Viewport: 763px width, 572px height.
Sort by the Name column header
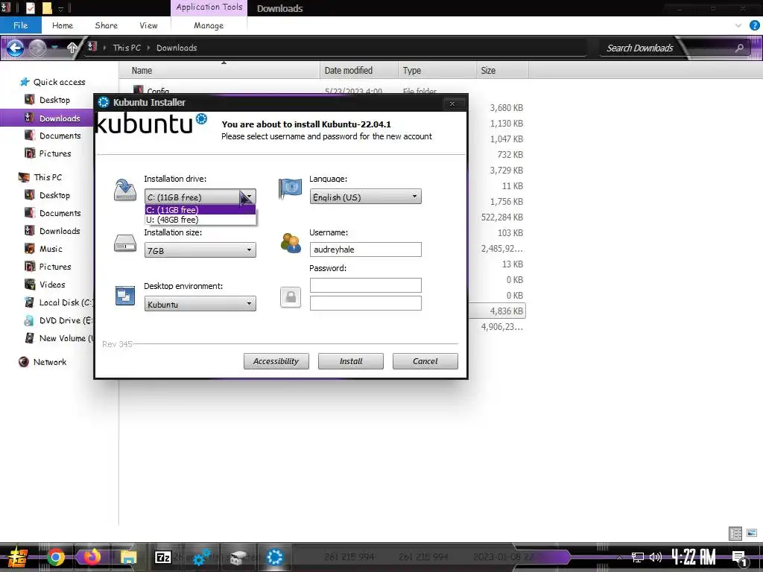tap(220, 71)
